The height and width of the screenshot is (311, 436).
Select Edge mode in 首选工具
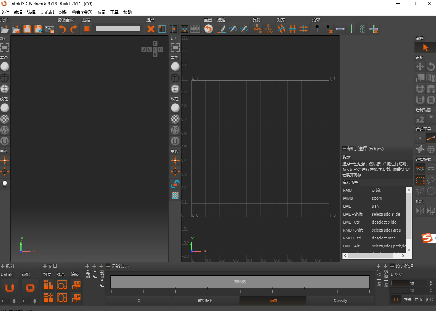click(431, 138)
